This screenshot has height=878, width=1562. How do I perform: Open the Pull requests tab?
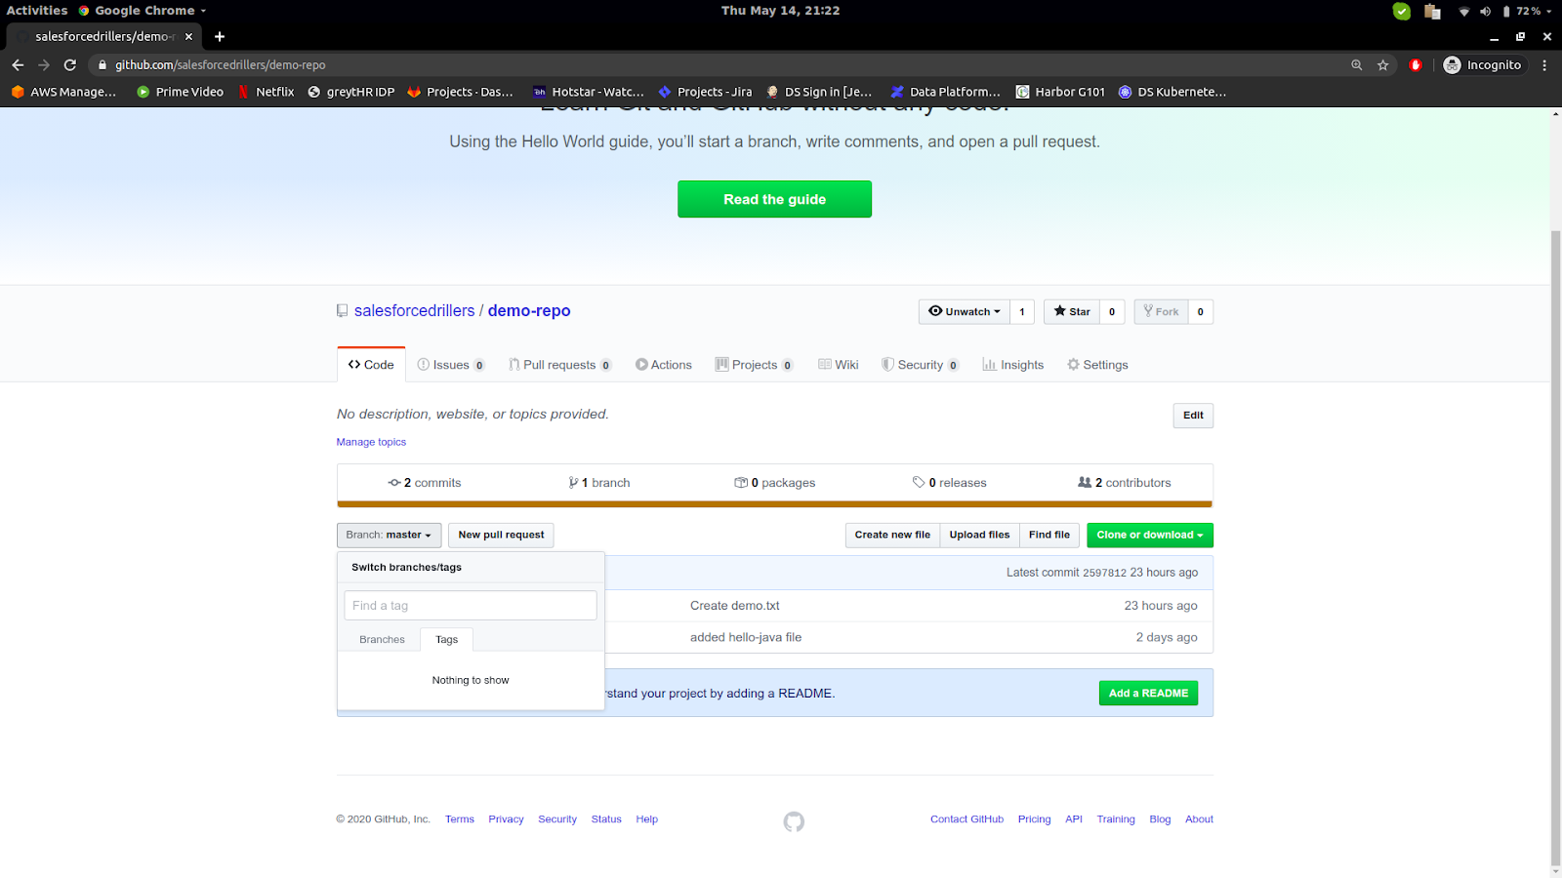[x=560, y=365]
